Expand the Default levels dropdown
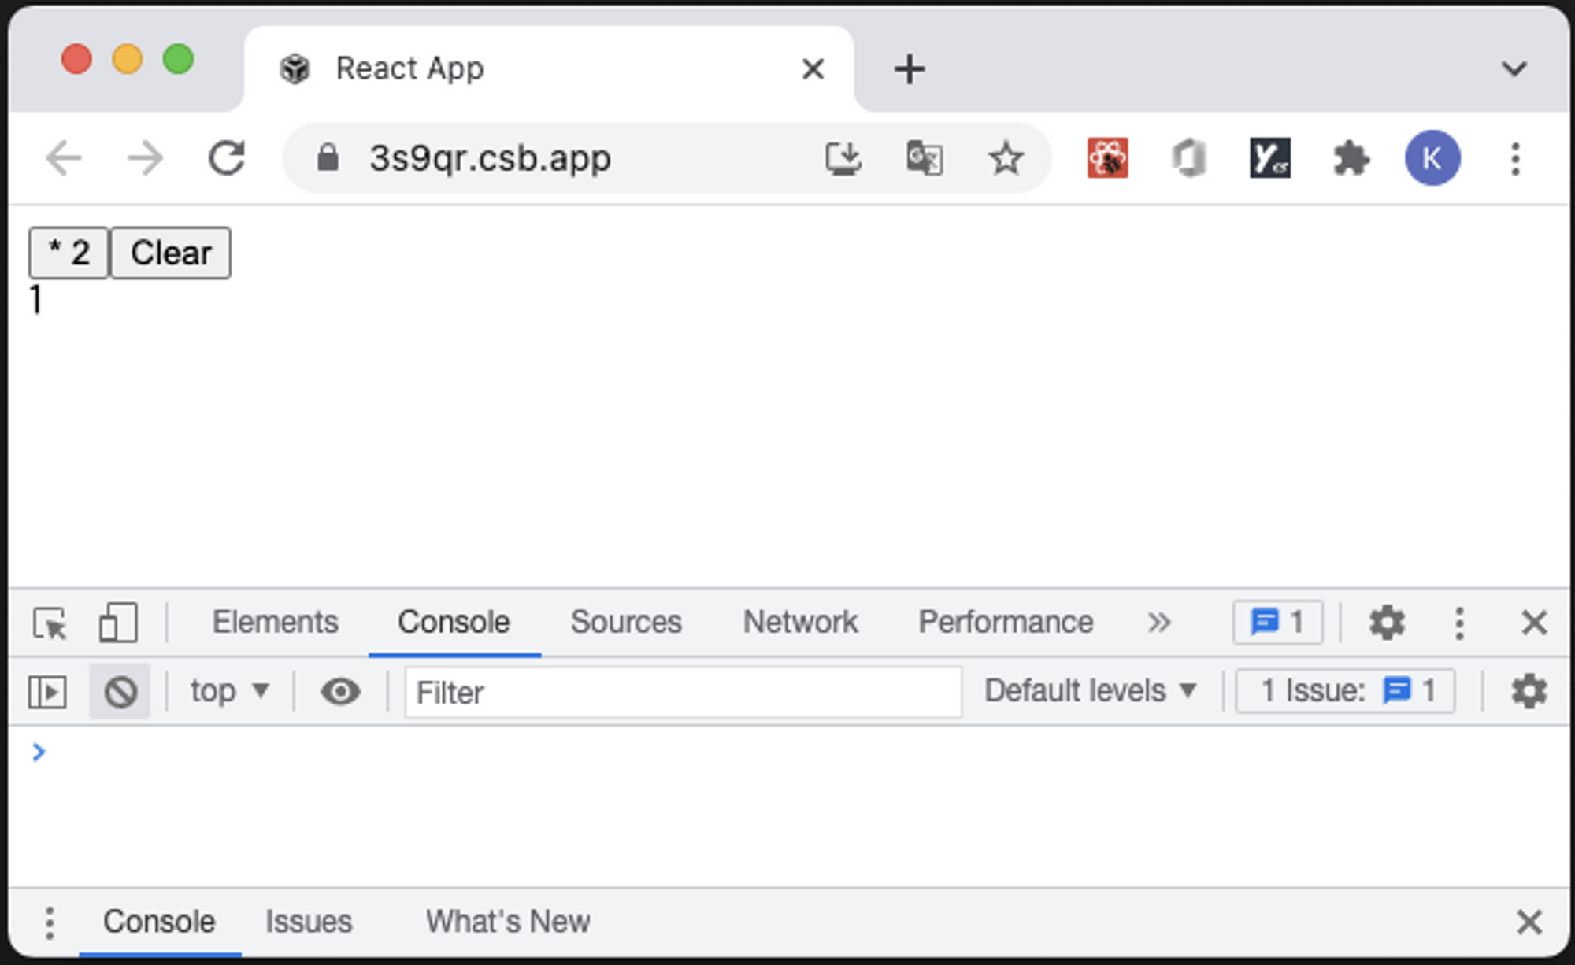 pyautogui.click(x=1090, y=692)
